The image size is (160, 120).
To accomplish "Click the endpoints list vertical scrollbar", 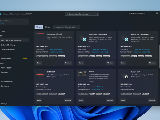I will coord(159,57).
